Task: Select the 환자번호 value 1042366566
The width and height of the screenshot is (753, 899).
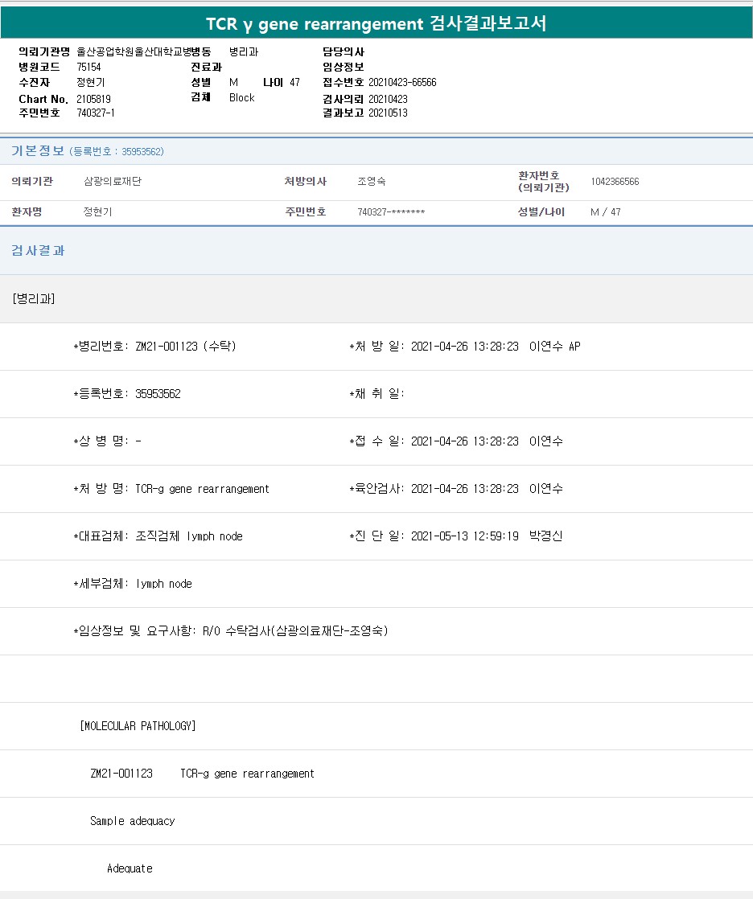Action: (615, 182)
